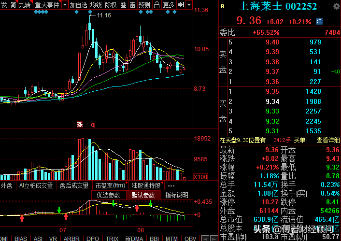The height and width of the screenshot is (241, 341).
Task: Switch to the 外盘 sub-chart tab
Action: point(7,185)
